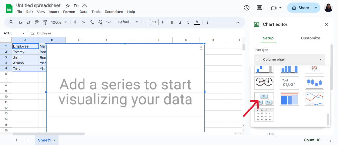Star this spreadsheet
338x145 pixels.
point(68,6)
